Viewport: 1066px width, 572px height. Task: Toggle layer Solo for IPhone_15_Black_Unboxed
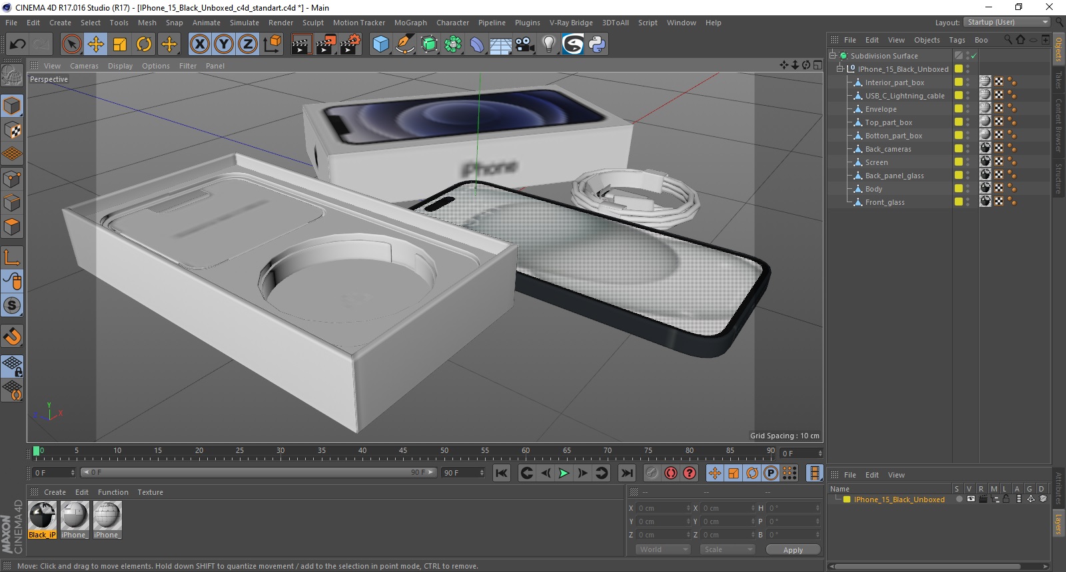[959, 499]
